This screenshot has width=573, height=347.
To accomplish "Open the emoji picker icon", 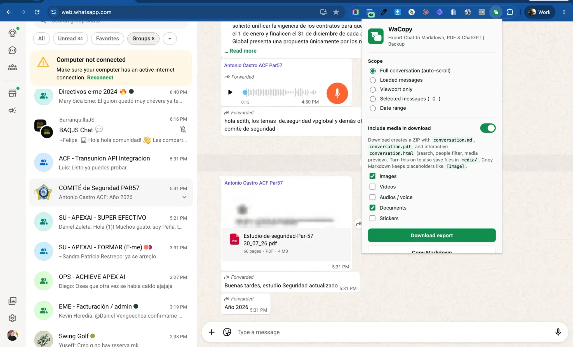I will [x=227, y=332].
